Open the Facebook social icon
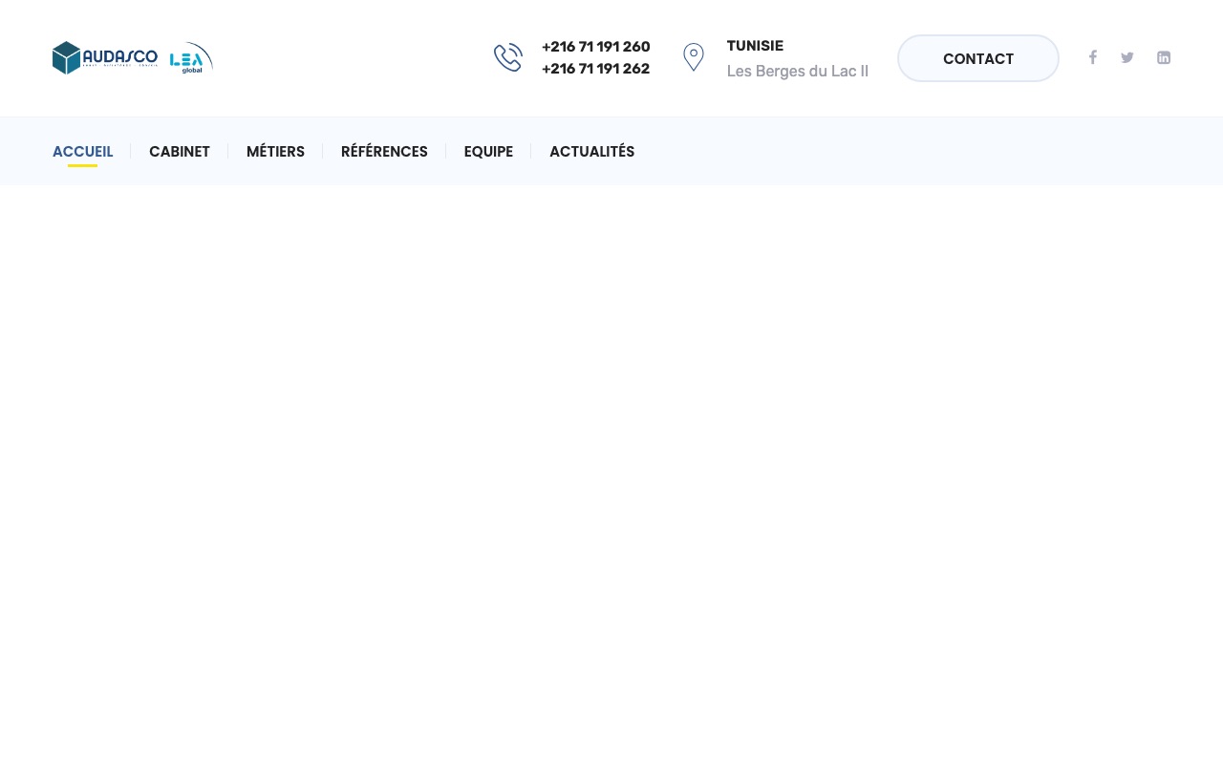 [1093, 57]
